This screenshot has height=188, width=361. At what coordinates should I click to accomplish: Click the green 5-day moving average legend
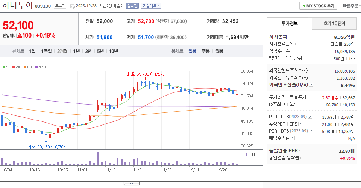click(5, 67)
